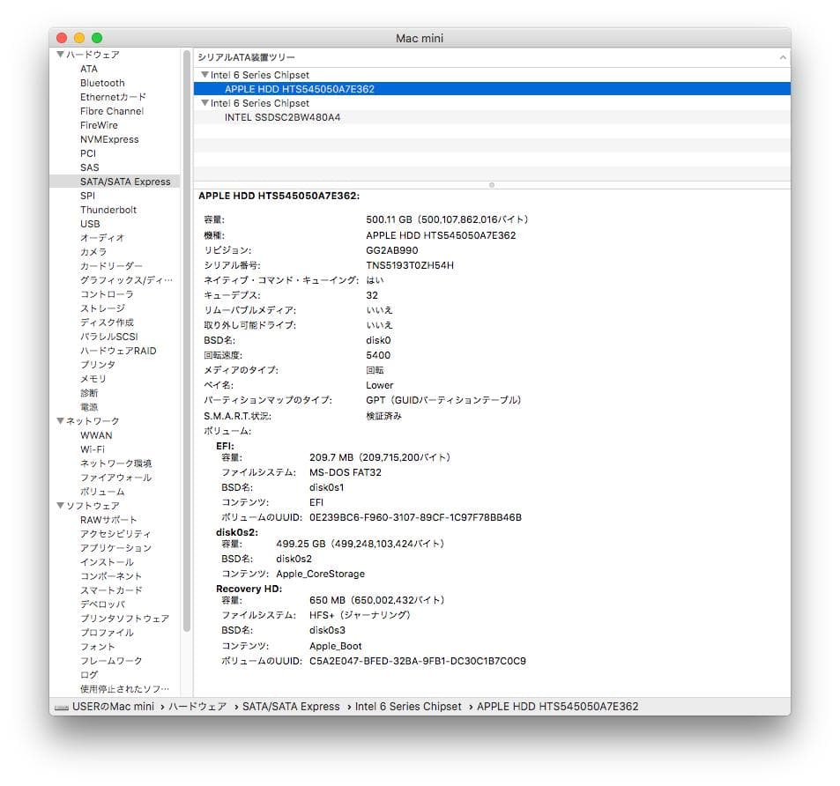This screenshot has height=786, width=840.
Task: Open the SPI sidebar entry
Action: tap(87, 196)
